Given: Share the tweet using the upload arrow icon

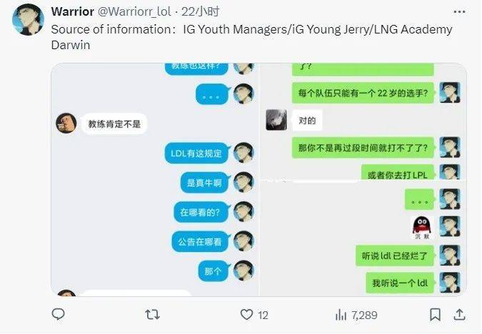Looking at the screenshot, I should click(459, 315).
